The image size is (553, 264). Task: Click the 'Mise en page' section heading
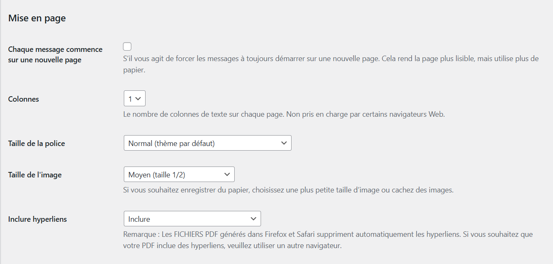tap(37, 18)
